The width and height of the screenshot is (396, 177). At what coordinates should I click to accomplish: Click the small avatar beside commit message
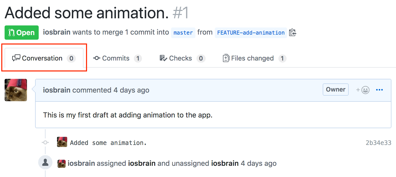pos(62,142)
